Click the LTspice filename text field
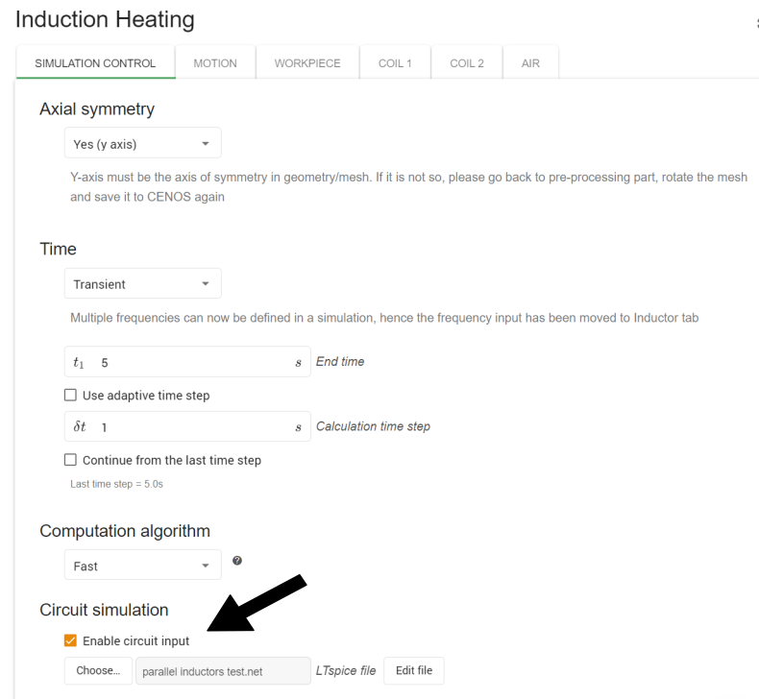Image resolution: width=759 pixels, height=699 pixels. [x=223, y=671]
